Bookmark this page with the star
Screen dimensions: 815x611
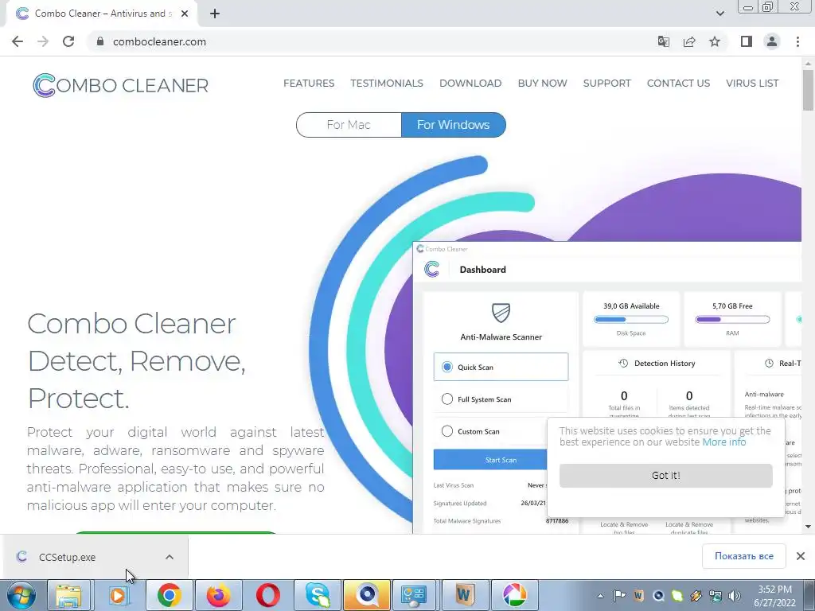click(715, 41)
